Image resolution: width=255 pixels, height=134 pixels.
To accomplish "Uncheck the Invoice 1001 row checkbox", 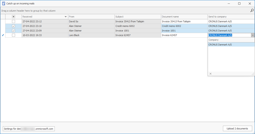I will pos(13,31).
